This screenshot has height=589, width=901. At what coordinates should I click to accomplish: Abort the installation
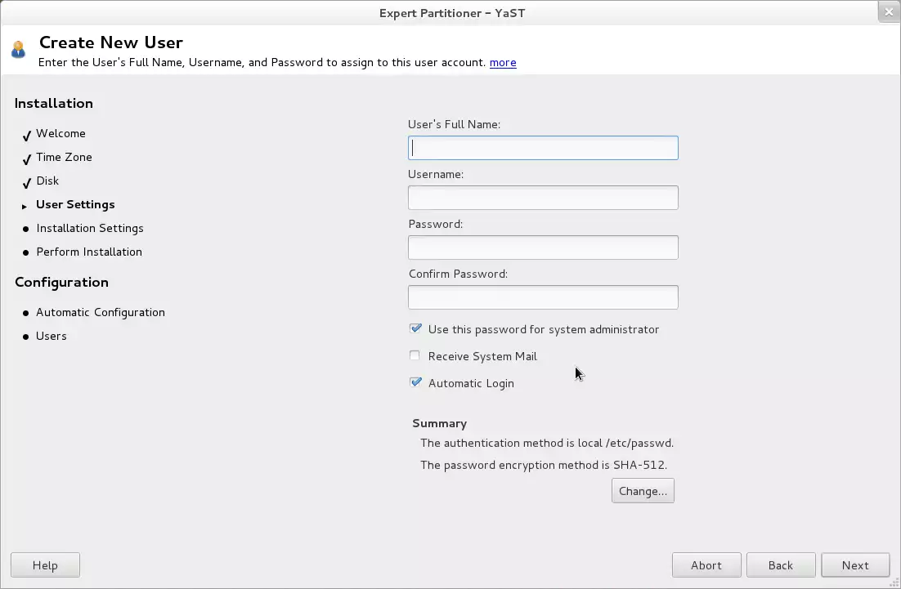tap(706, 565)
